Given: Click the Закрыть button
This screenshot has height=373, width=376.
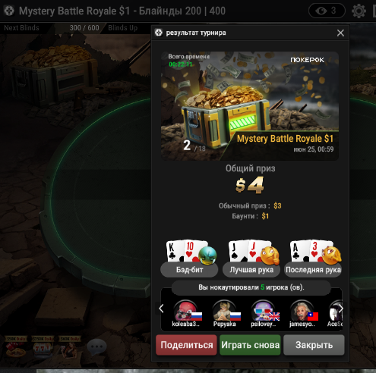Looking at the screenshot, I should click(x=314, y=345).
